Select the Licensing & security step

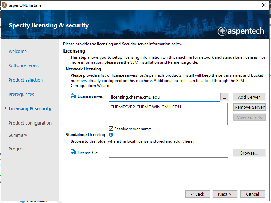coord(30,108)
